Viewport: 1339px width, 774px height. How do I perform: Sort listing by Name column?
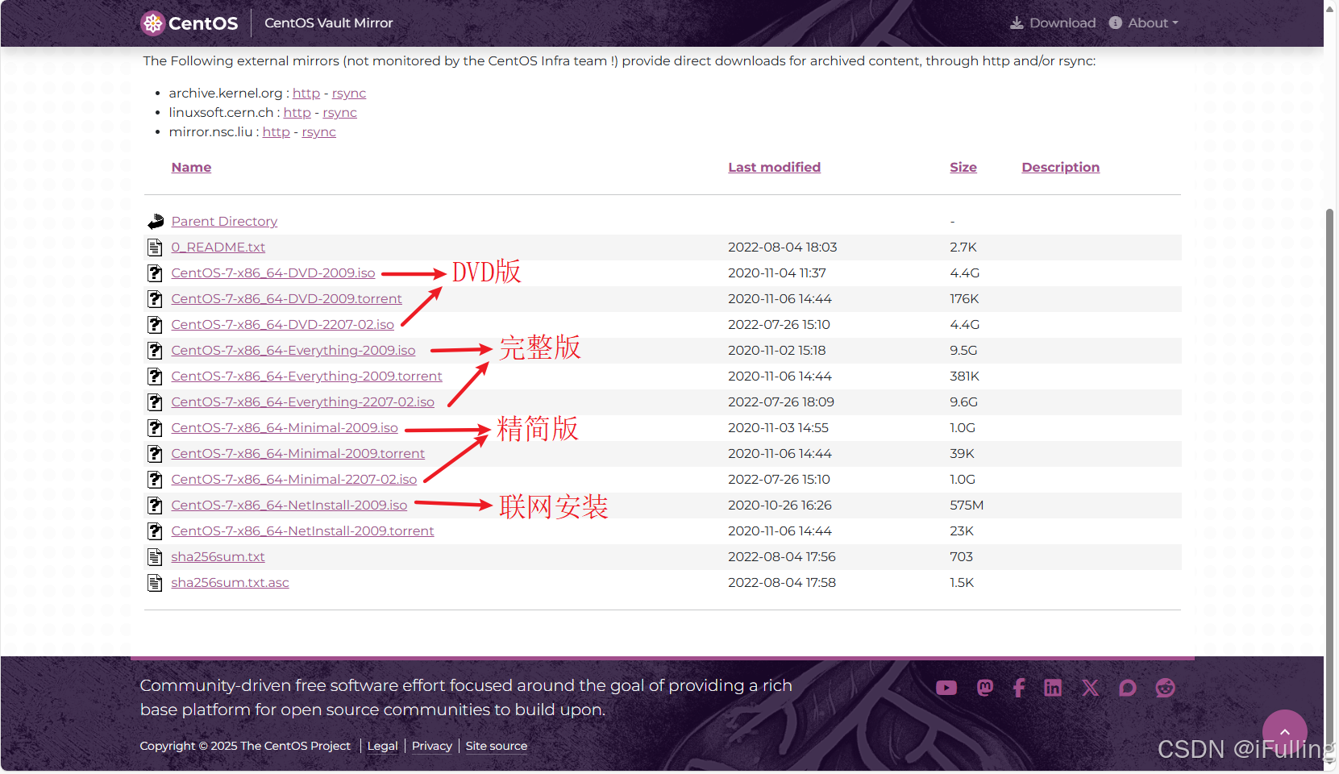tap(191, 168)
